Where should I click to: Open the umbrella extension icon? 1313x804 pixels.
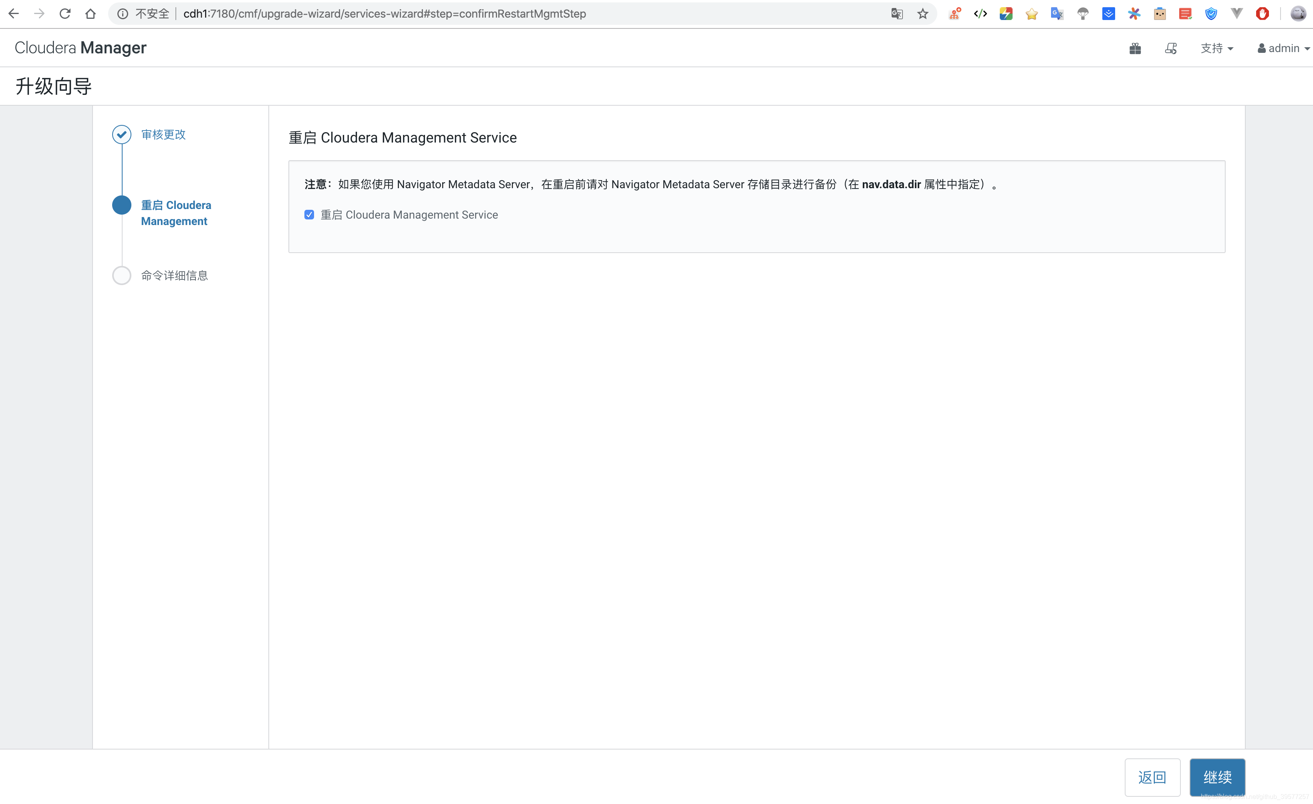tap(1083, 14)
